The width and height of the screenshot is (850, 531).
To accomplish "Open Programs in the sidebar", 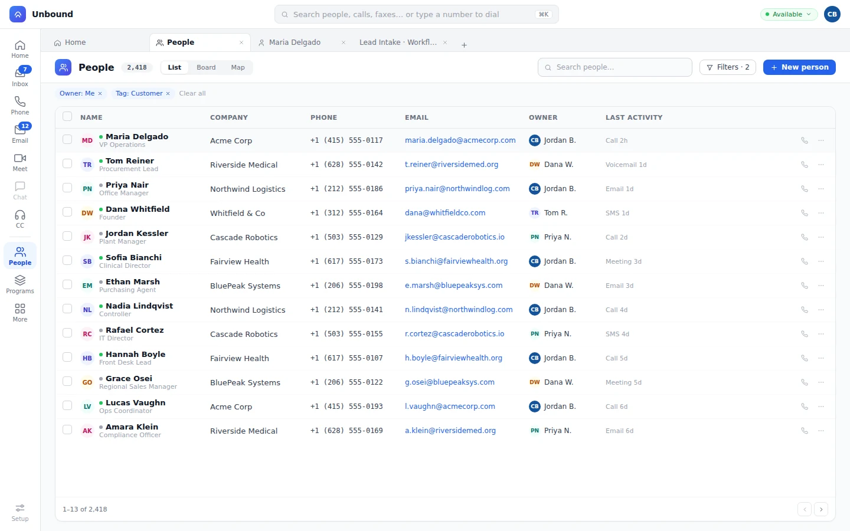I will (20, 284).
